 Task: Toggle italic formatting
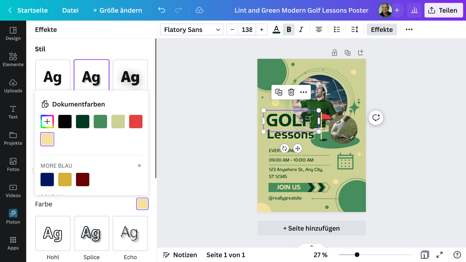[301, 29]
